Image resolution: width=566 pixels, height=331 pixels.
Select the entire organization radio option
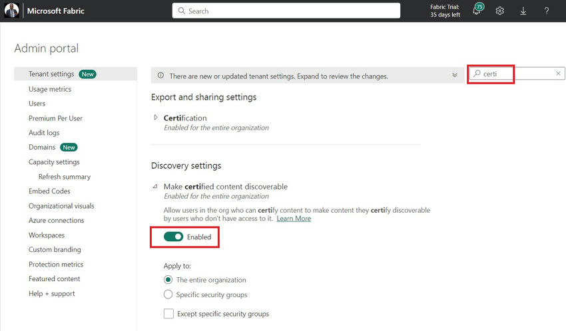168,280
